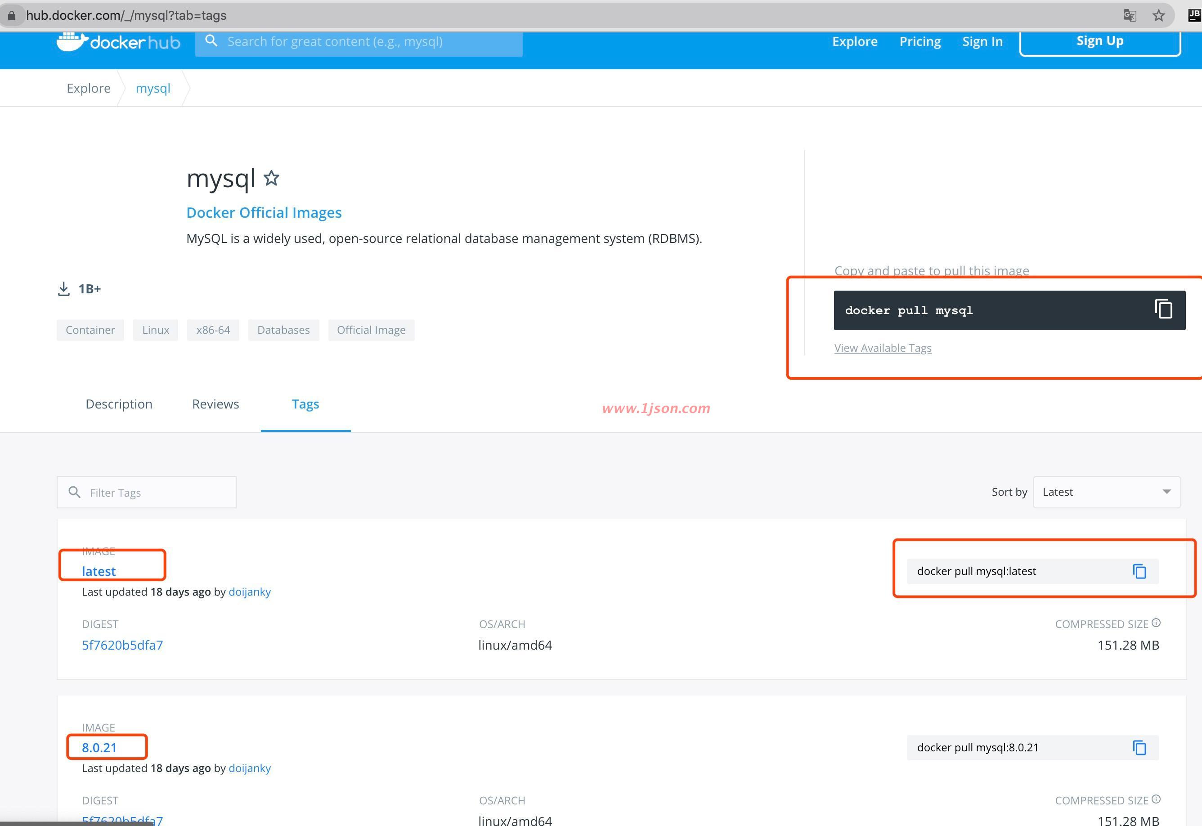The height and width of the screenshot is (826, 1202).
Task: Open Explore in the top navigation
Action: click(855, 41)
